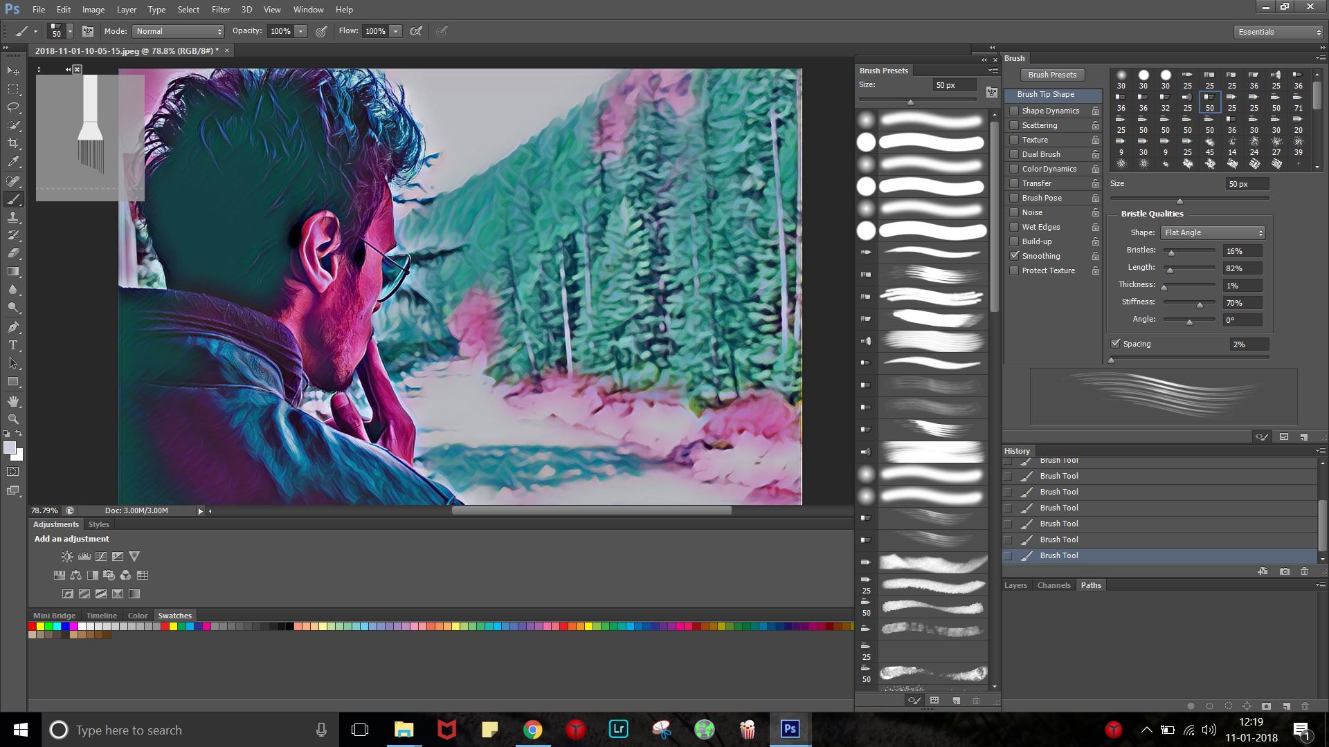Open the brush preset picker arrow
This screenshot has width=1329, height=747.
click(70, 31)
